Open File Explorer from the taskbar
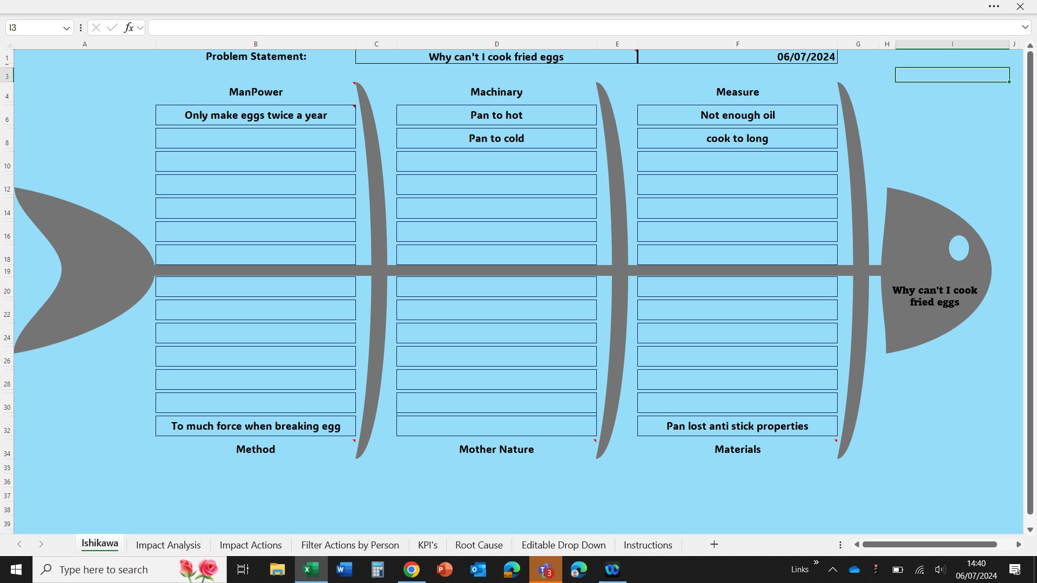 pos(278,569)
